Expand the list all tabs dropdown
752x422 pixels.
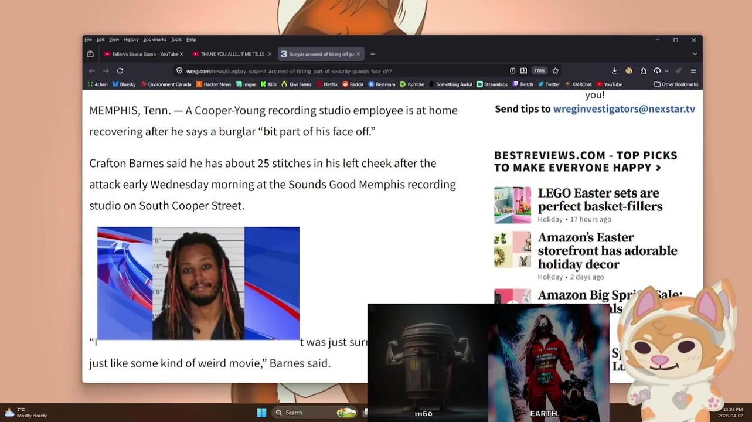click(695, 54)
